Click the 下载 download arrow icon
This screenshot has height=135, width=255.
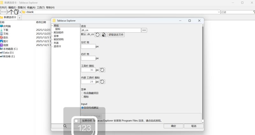pos(2,30)
